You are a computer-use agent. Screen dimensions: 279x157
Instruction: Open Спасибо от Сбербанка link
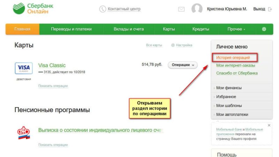(237, 73)
